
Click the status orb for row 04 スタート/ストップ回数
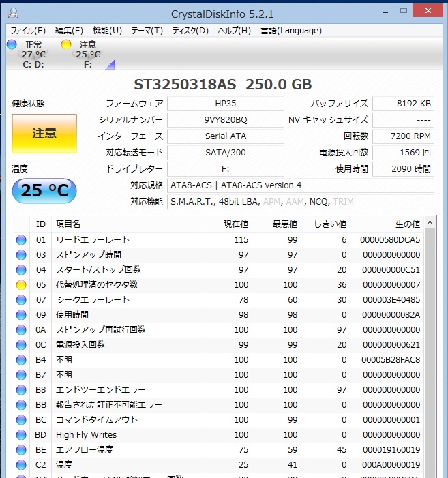point(21,270)
